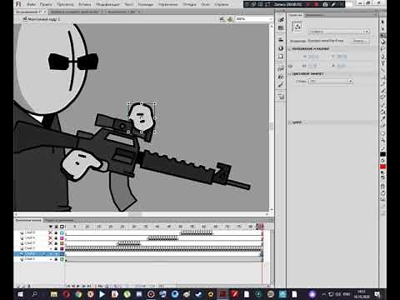This screenshot has width=400, height=300.
Task: Show the hidden layer with cyan outline square
Action: click(x=50, y=232)
